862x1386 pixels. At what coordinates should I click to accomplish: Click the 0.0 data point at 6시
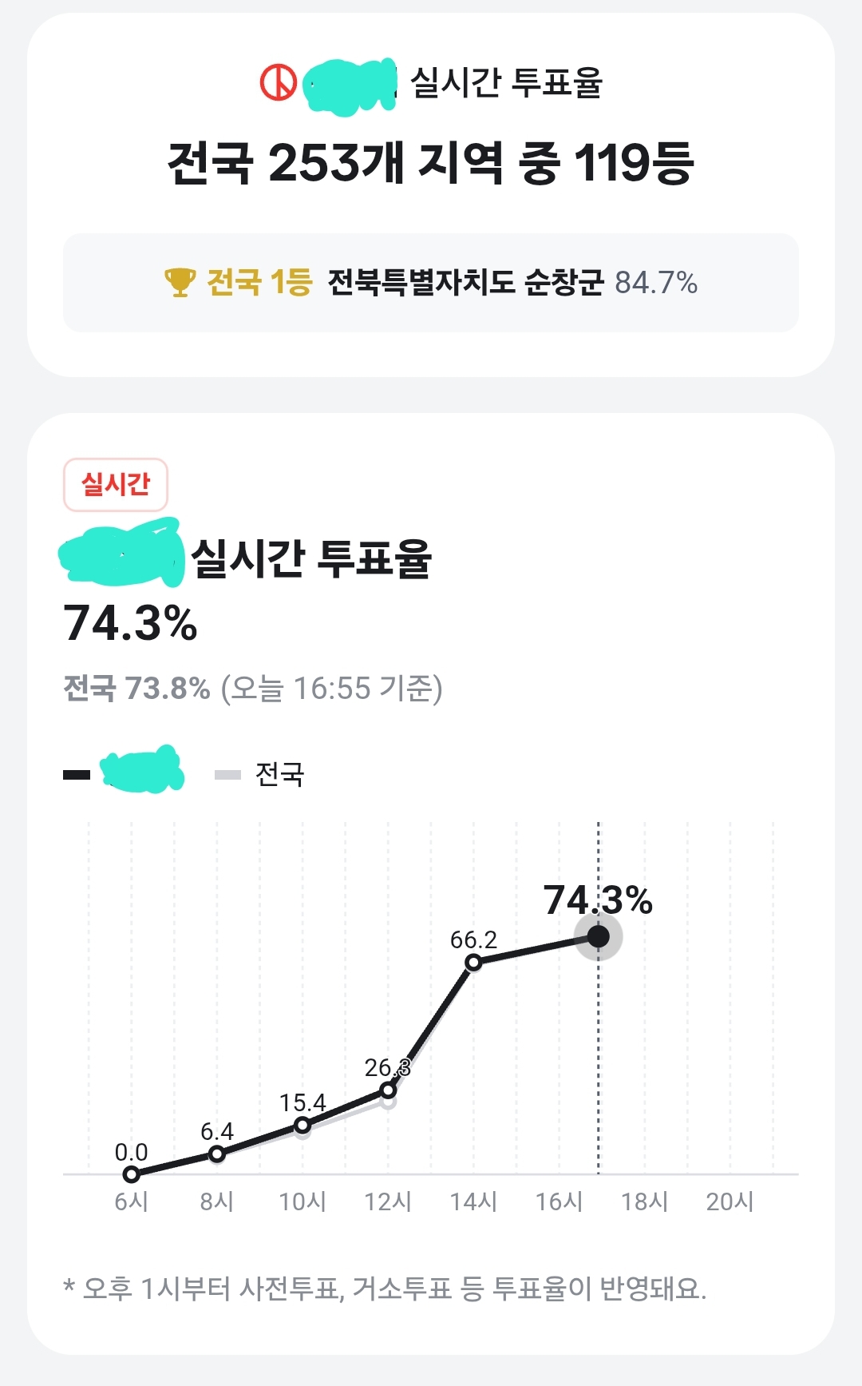point(132,1174)
